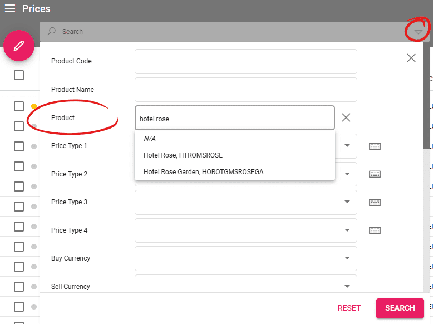Select the N/A suggestion
This screenshot has width=434, height=324.
[235, 139]
